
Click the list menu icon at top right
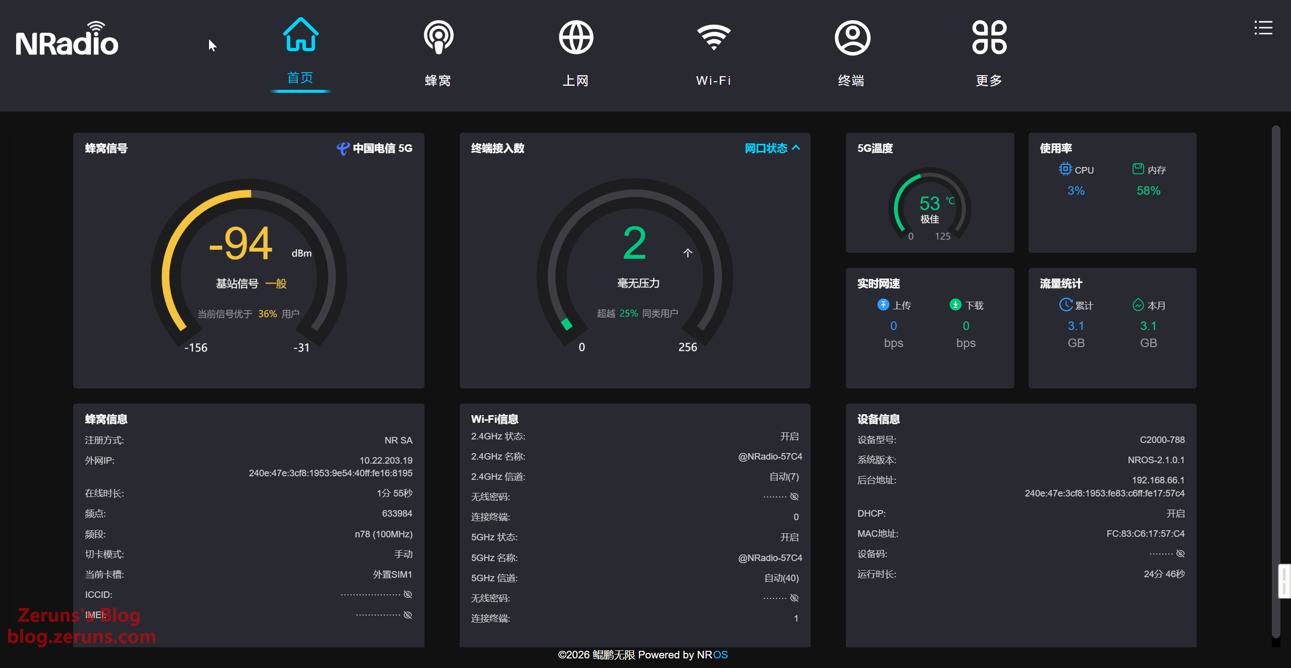[x=1263, y=28]
